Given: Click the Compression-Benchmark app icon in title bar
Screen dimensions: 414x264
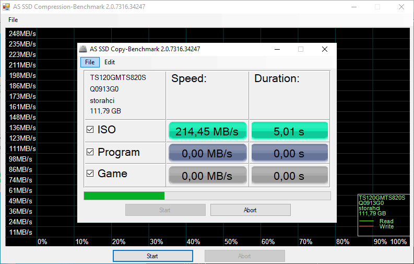Looking at the screenshot, I should coord(6,7).
